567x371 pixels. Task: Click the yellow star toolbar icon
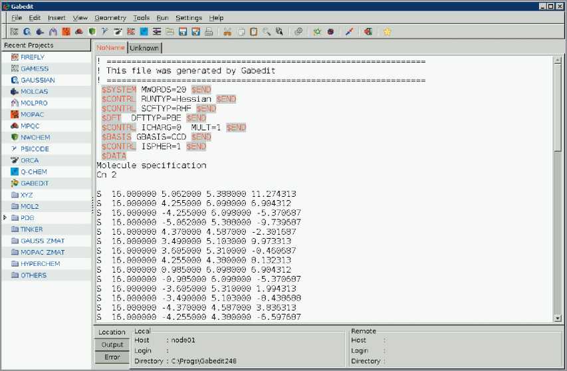click(388, 32)
